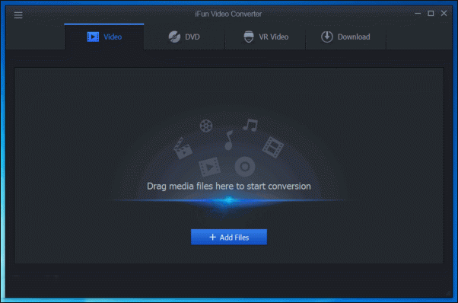Screen dimensions: 458x303
Task: Maximize the iFun Video Converter window
Action: [x=431, y=14]
